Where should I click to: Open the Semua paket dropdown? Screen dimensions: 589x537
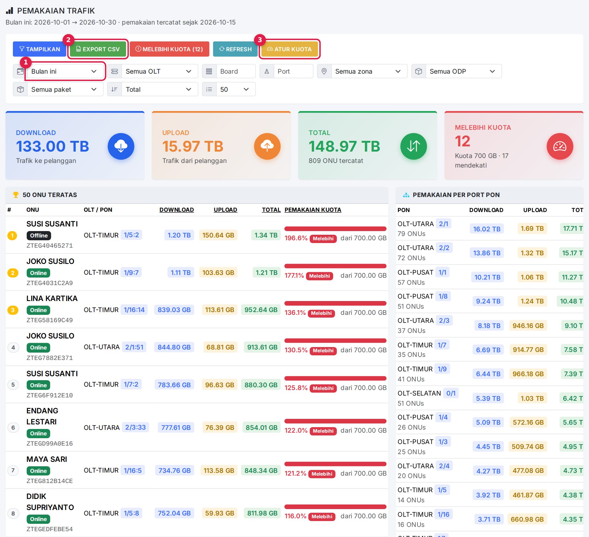click(65, 89)
